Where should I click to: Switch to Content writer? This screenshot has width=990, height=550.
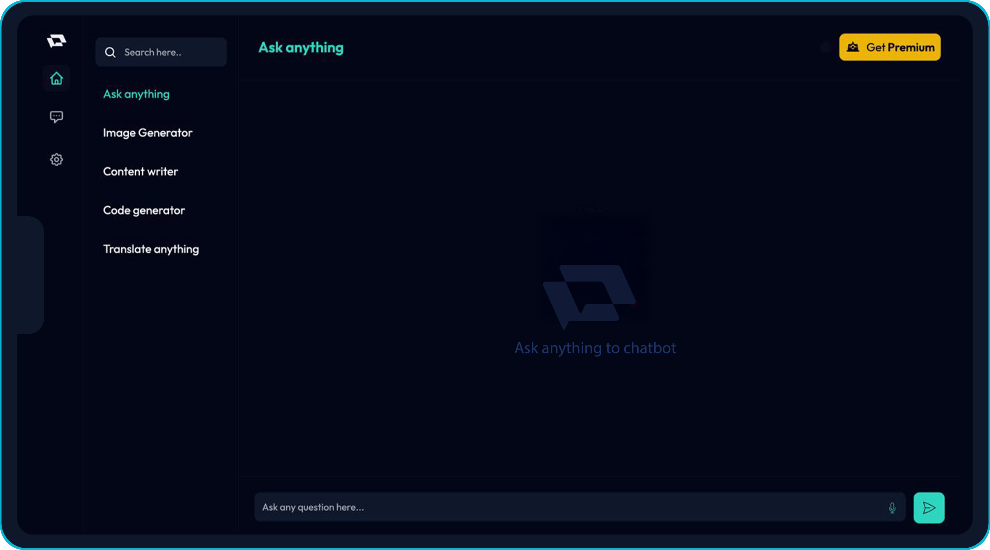140,172
